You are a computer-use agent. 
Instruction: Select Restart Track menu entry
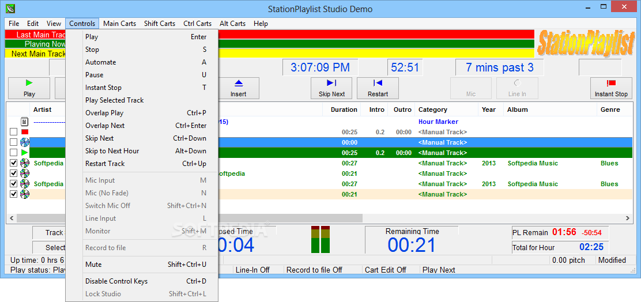pos(142,164)
